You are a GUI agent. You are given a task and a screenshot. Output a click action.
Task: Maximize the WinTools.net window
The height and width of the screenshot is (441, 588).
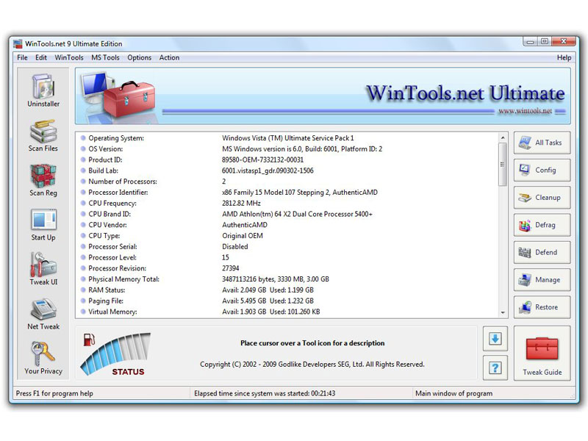click(545, 41)
